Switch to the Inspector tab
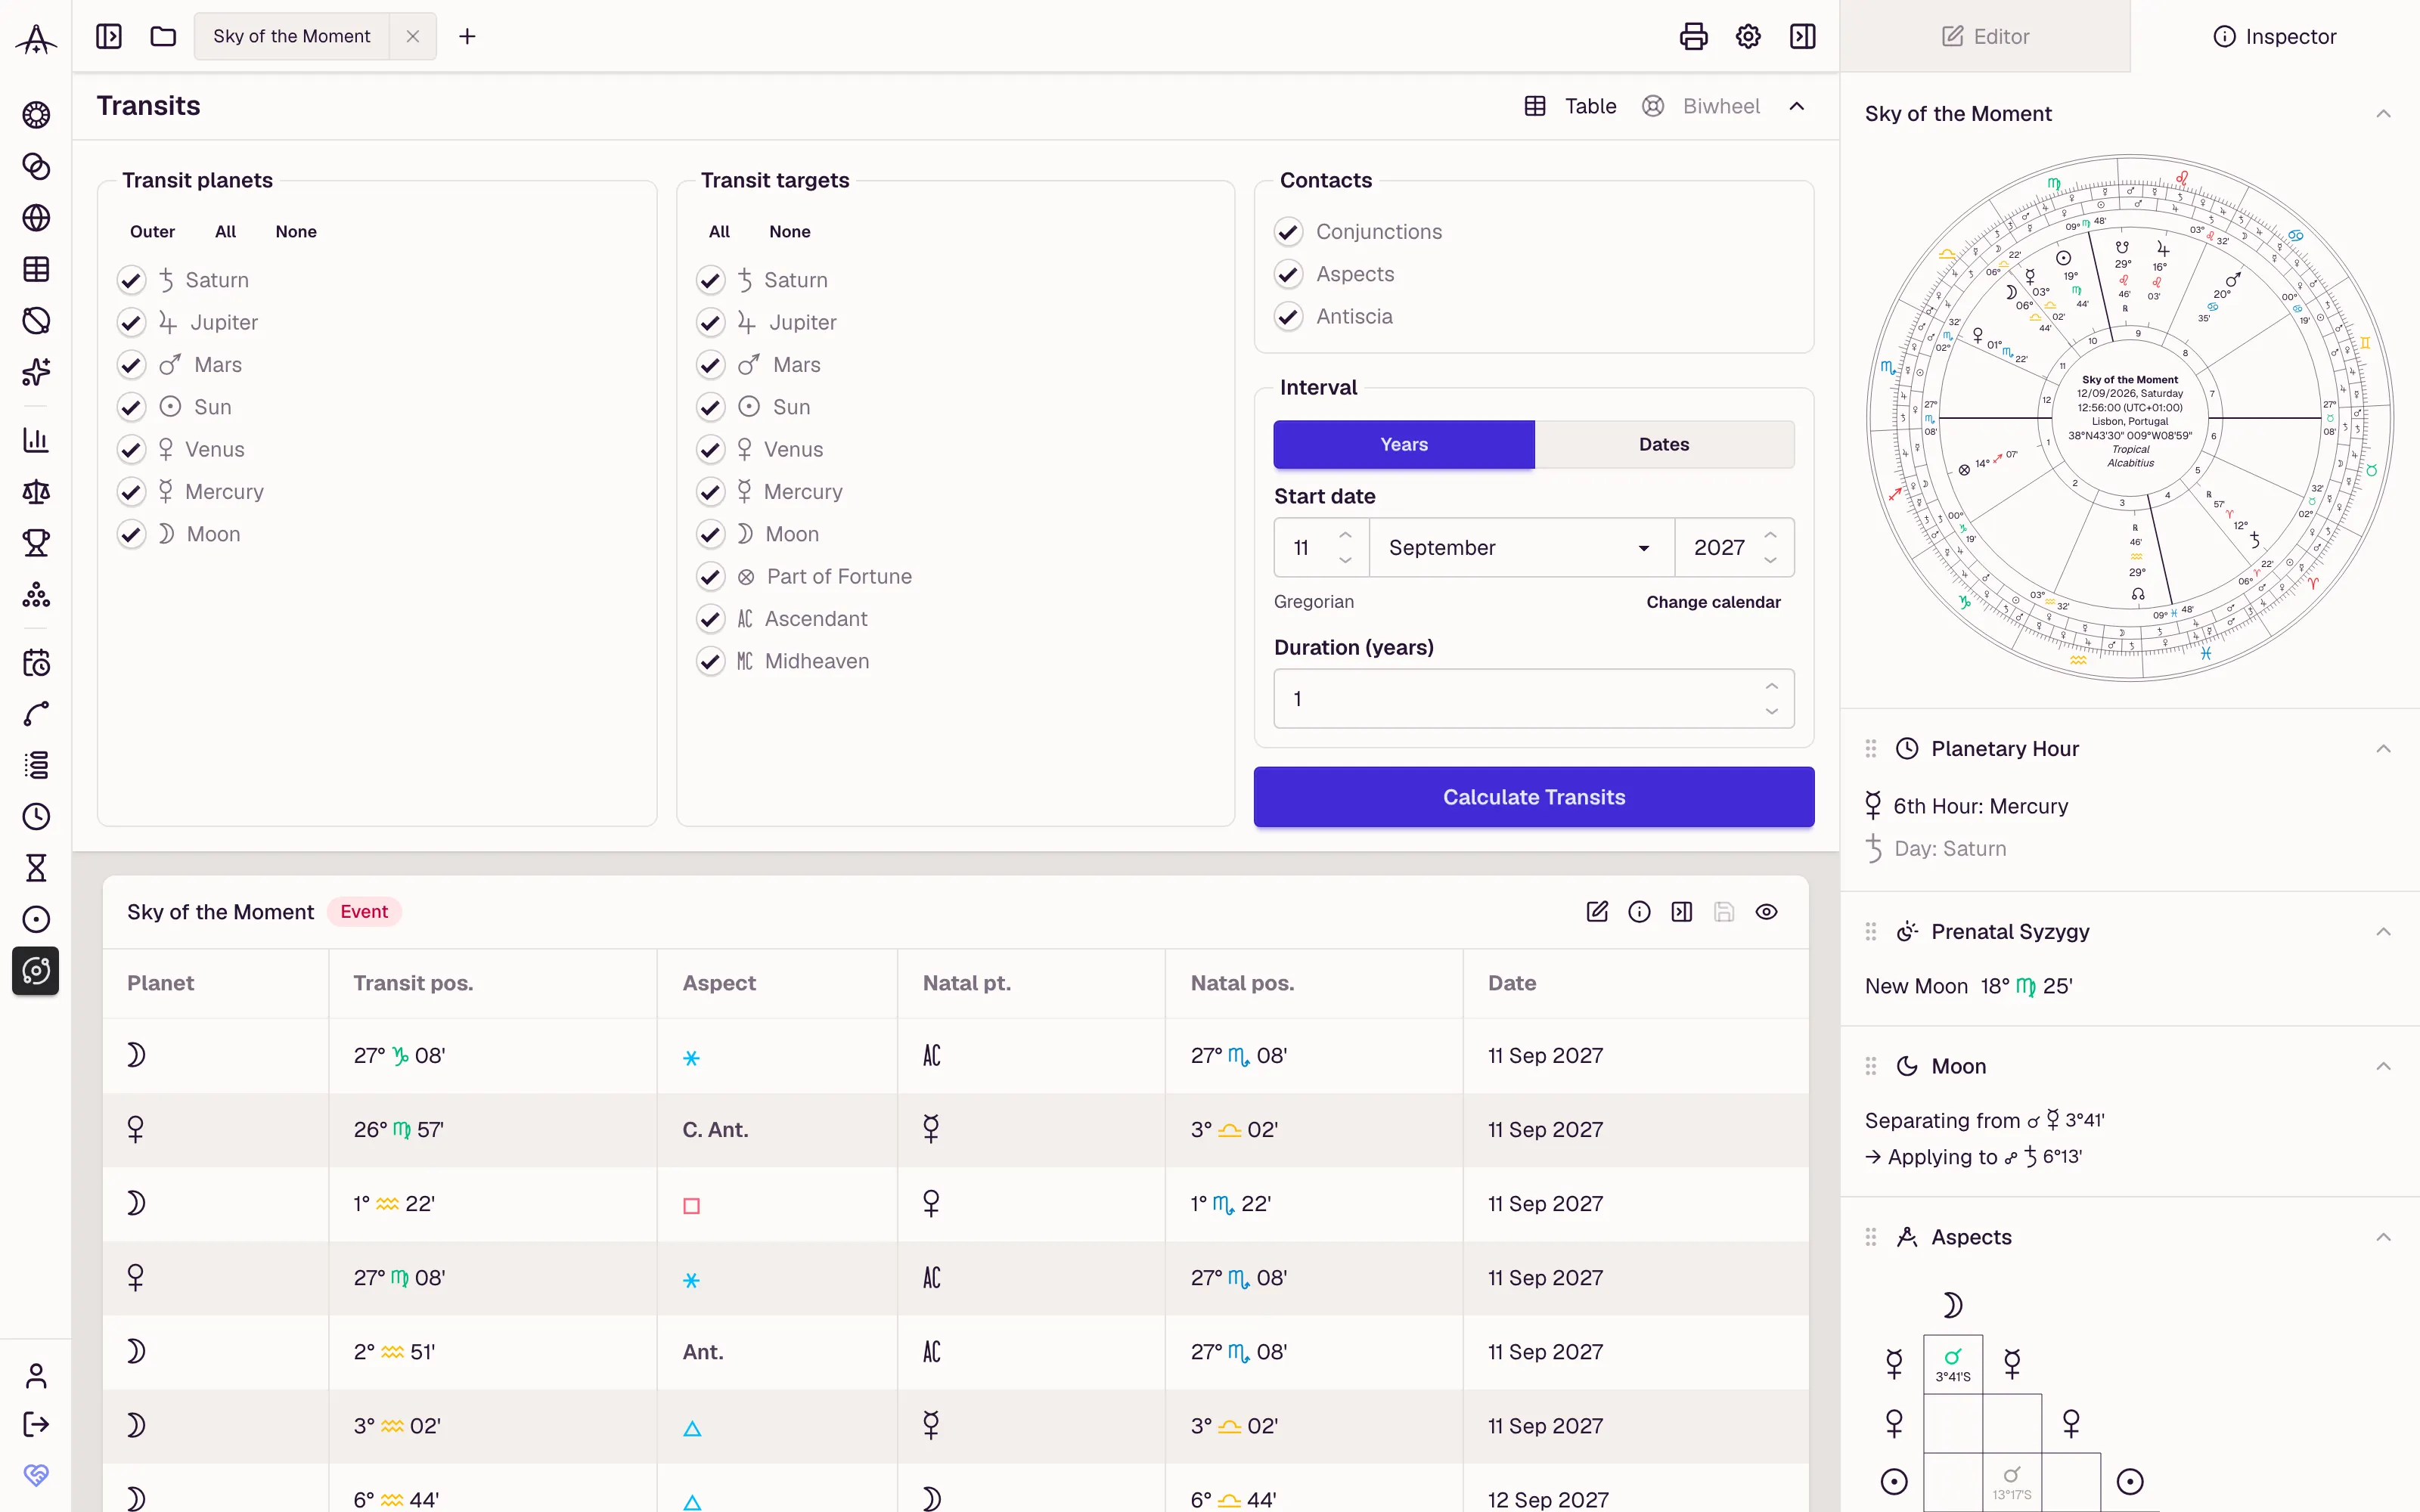This screenshot has width=2420, height=1512. pos(2275,37)
